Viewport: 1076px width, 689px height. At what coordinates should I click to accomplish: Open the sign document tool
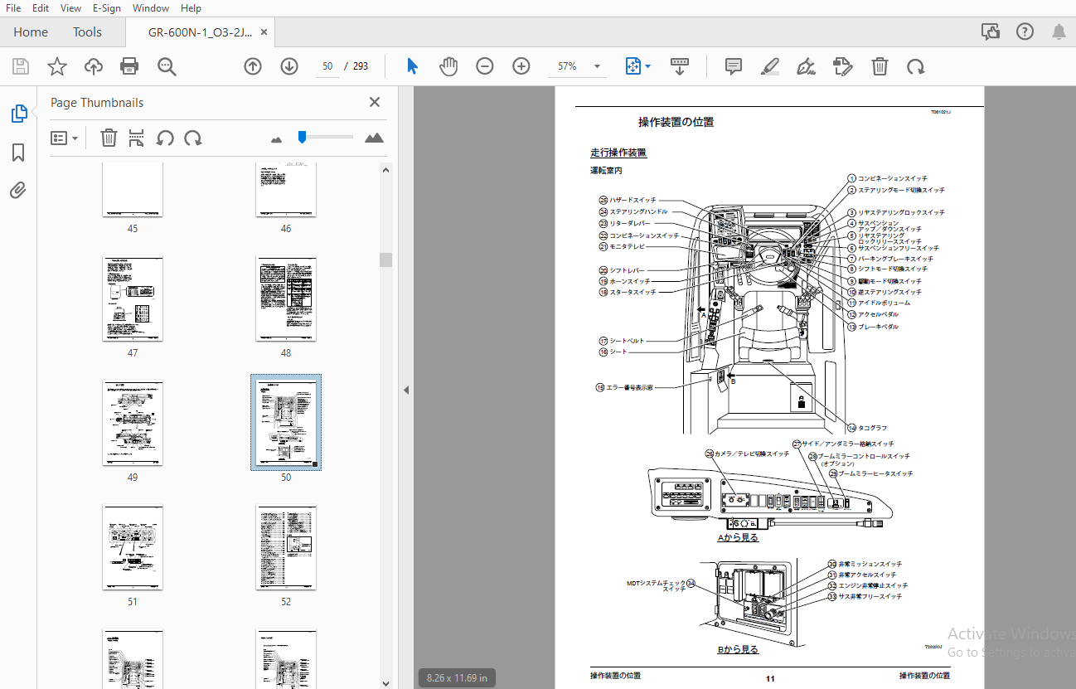click(x=806, y=66)
